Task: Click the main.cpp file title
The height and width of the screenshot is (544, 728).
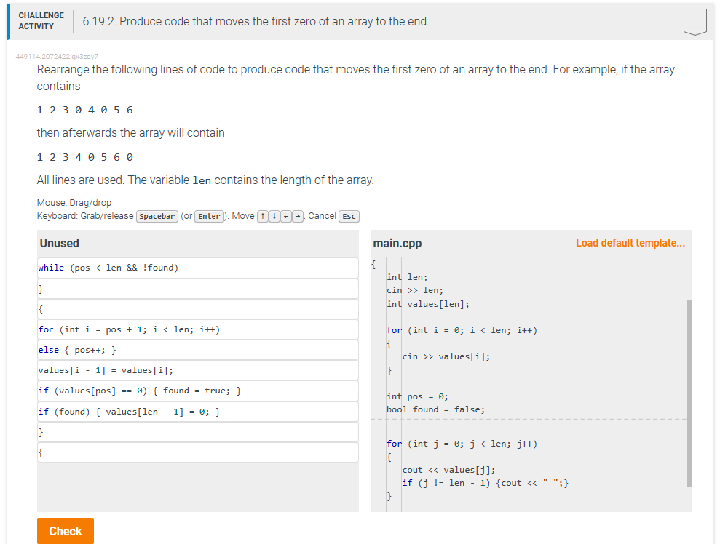Action: coord(397,244)
